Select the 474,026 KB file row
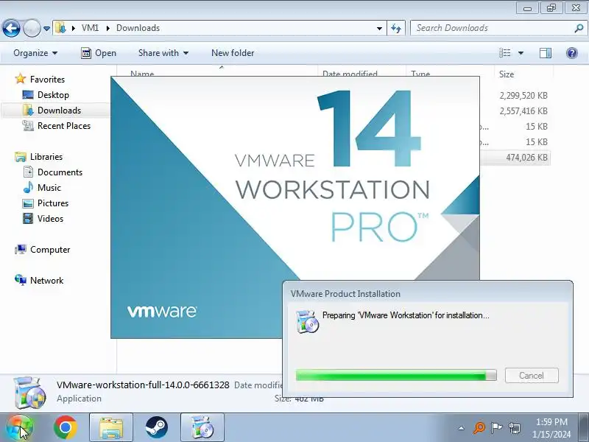This screenshot has width=589, height=442. click(515, 158)
